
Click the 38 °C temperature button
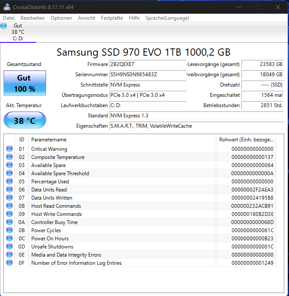click(25, 120)
